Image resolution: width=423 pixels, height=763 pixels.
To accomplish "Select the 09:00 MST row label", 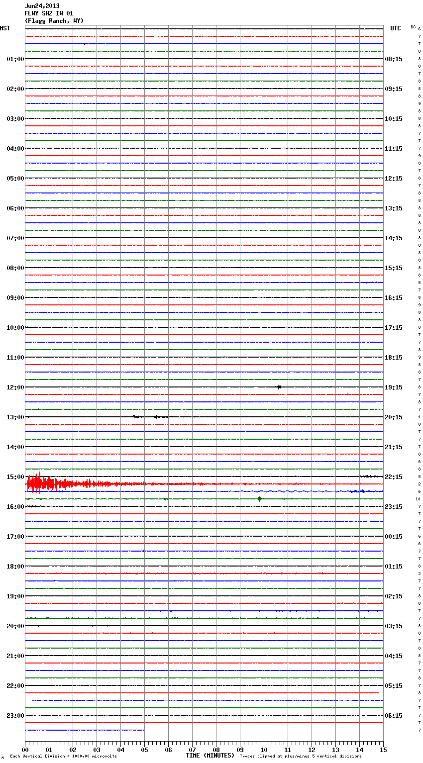I will coord(15,298).
